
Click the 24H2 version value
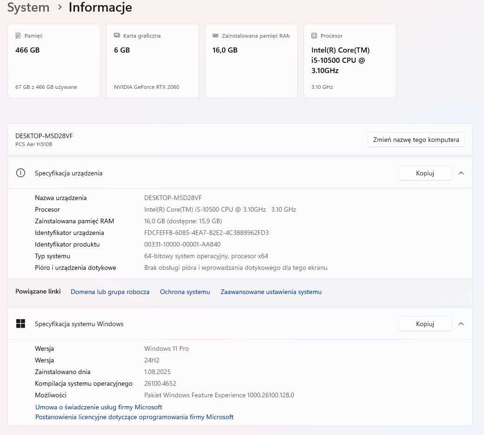pos(152,361)
